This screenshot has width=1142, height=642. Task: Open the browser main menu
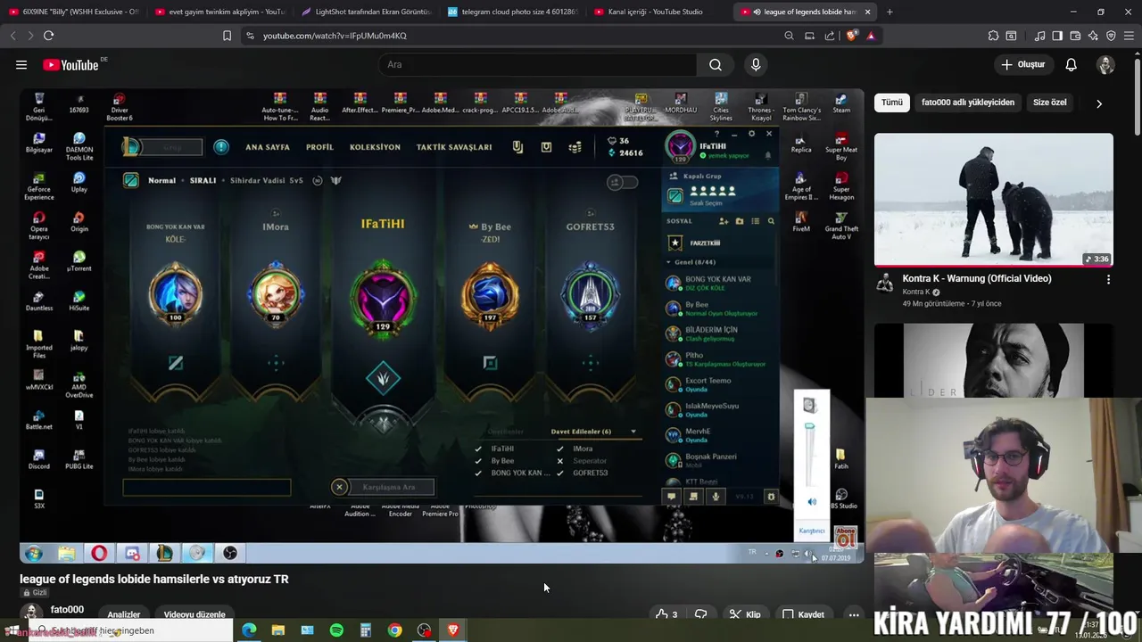(x=1130, y=36)
